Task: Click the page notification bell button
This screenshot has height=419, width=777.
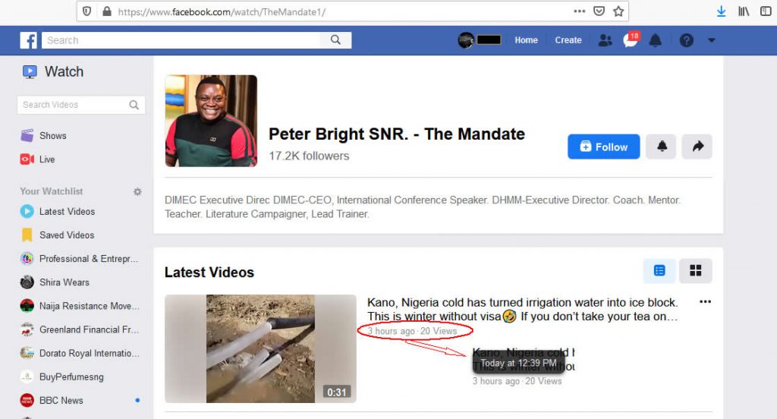Action: (661, 146)
